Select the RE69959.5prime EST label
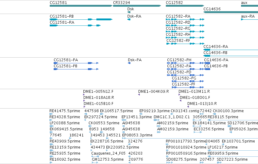The height and width of the screenshot is (164, 258). [223, 153]
